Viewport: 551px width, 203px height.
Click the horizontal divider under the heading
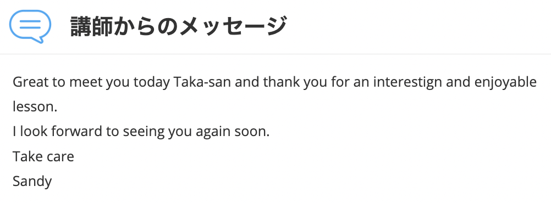275,54
